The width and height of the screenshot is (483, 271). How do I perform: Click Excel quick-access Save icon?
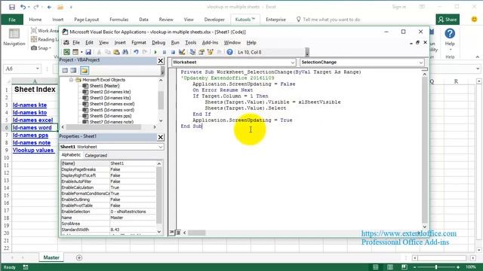(x=12, y=7)
